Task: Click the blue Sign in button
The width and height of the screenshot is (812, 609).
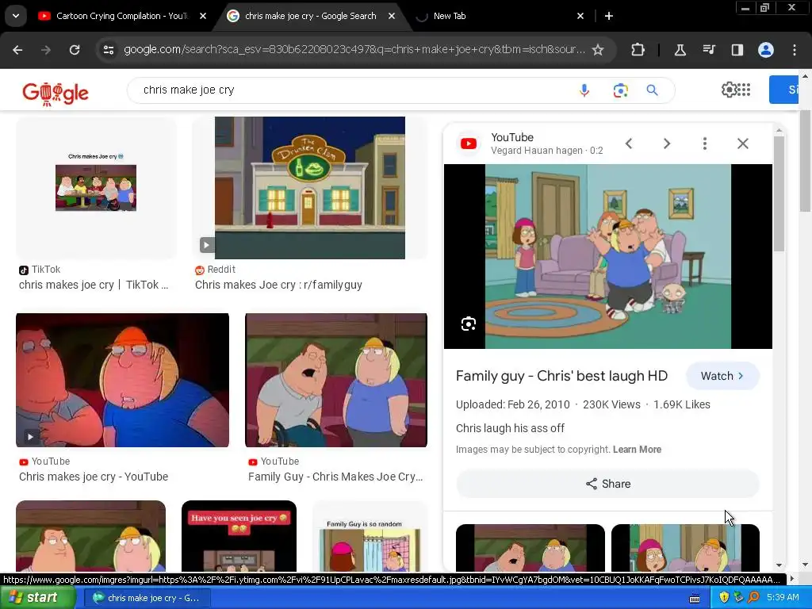Action: pos(783,90)
